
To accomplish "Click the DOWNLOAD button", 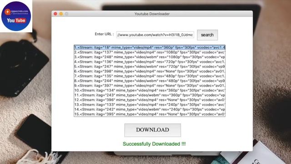I will coord(153,130).
